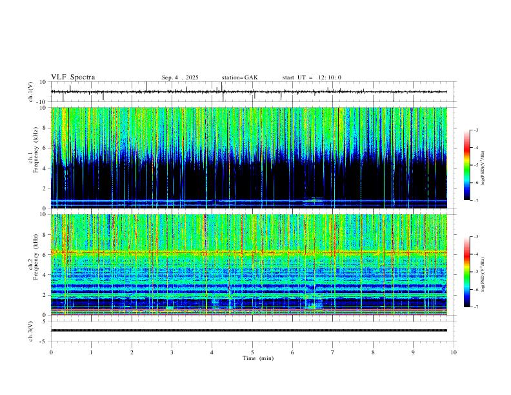Screen dimensions: 511x395
Task: Click the 'start UT = 12:10:0' text
Action: (x=312, y=77)
